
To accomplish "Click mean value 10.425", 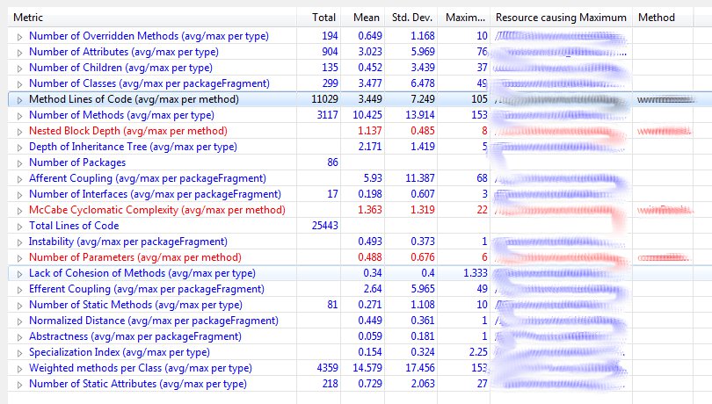I will [367, 115].
